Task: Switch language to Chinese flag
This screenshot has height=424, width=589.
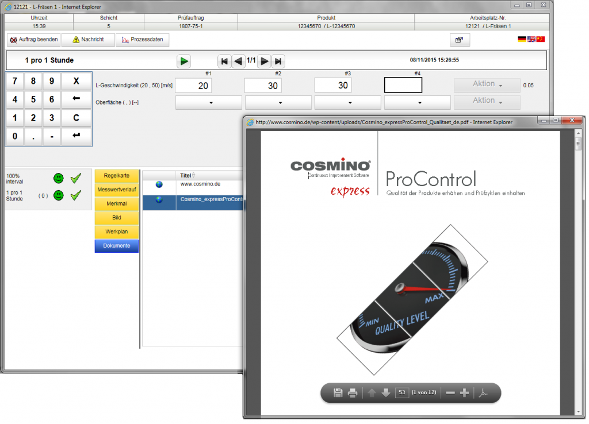Action: point(540,39)
